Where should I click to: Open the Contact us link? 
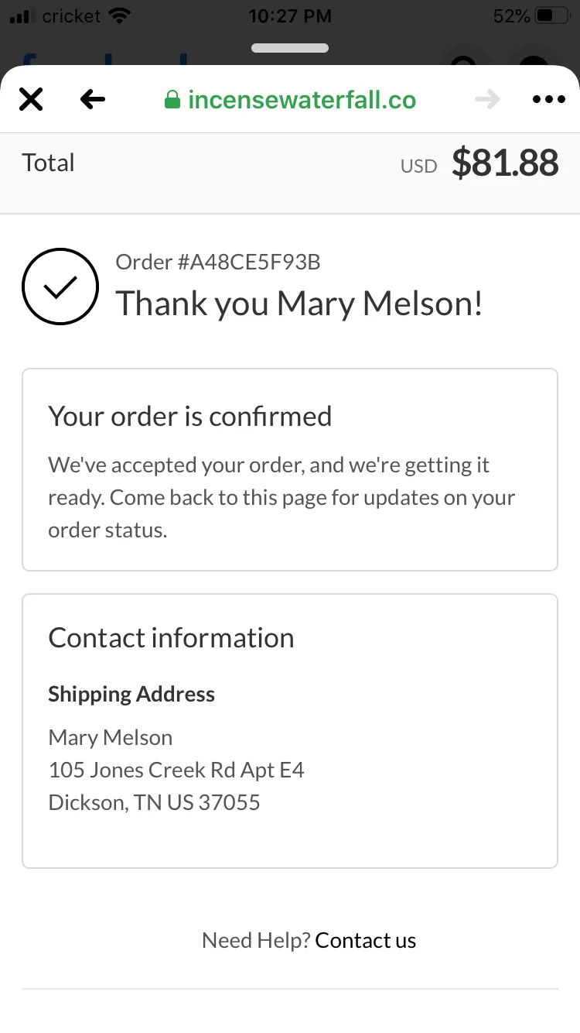pyautogui.click(x=366, y=940)
